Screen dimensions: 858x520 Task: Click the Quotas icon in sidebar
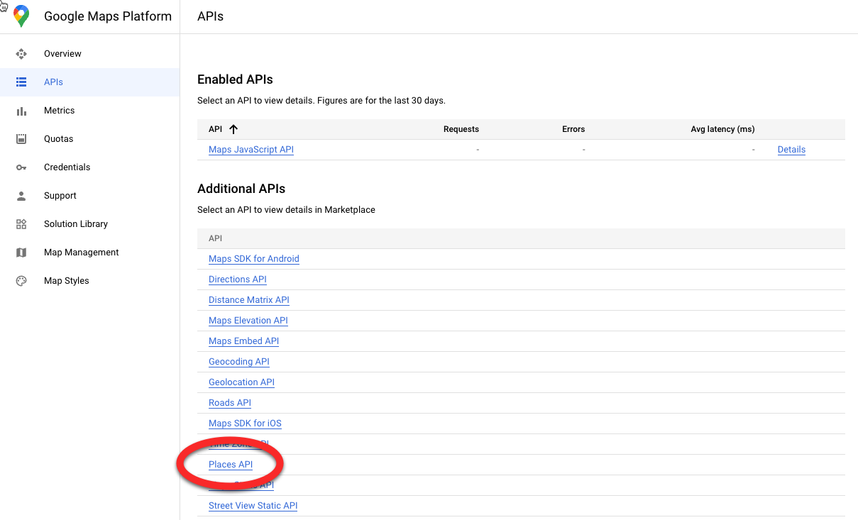(x=21, y=139)
